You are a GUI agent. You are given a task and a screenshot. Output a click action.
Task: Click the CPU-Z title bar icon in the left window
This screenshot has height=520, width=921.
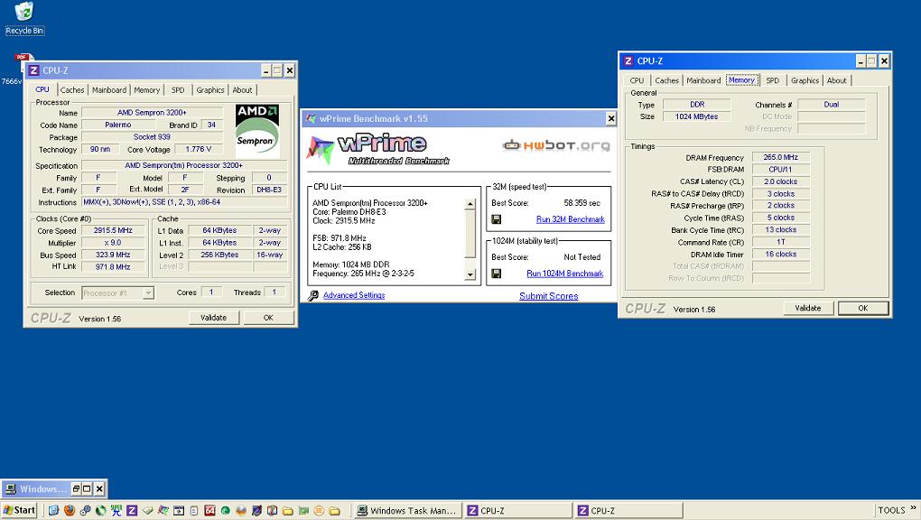tap(34, 70)
